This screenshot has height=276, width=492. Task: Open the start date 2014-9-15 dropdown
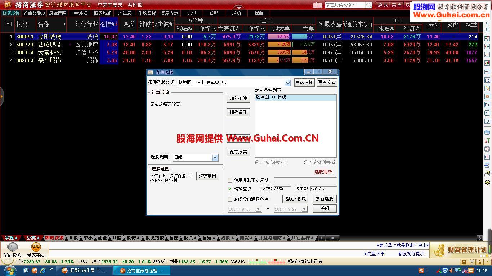tap(258, 209)
